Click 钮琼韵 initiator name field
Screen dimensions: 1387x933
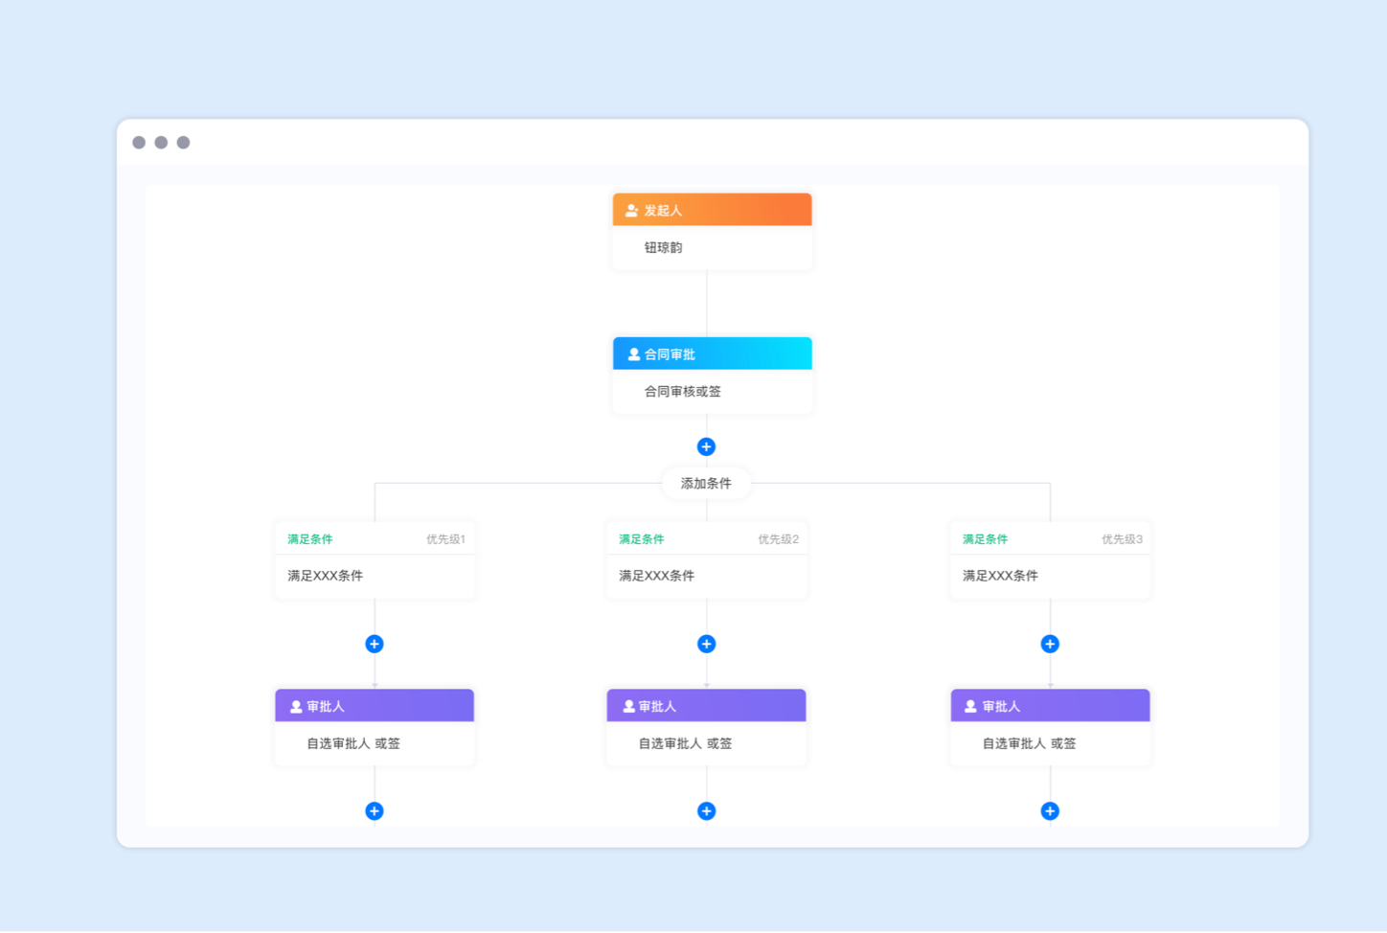pos(663,248)
